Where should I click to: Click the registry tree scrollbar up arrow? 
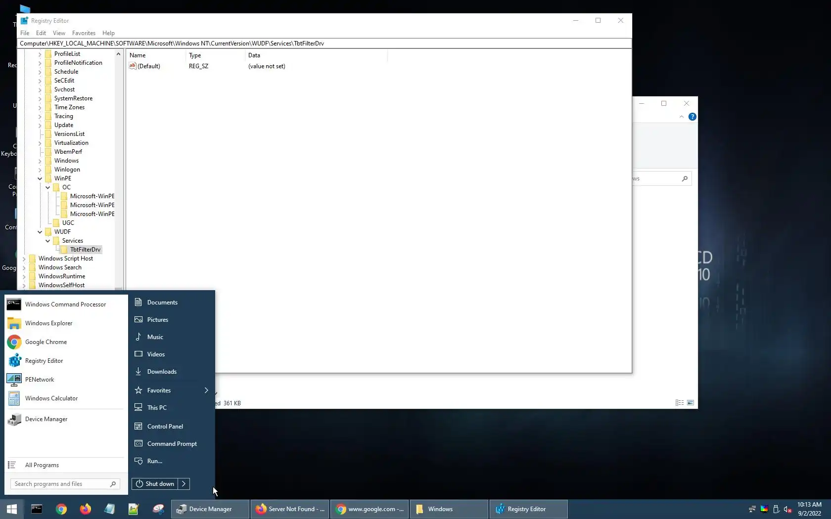pos(118,54)
